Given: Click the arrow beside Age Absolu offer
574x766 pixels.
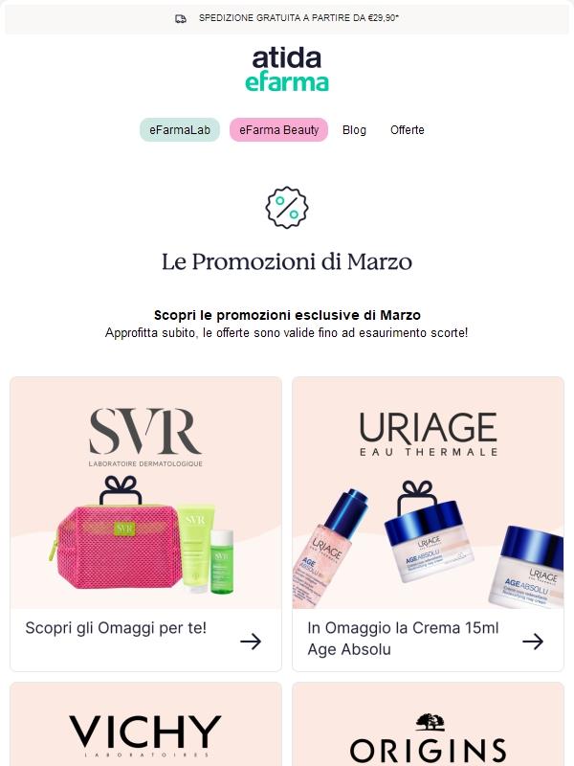Looking at the screenshot, I should [533, 641].
